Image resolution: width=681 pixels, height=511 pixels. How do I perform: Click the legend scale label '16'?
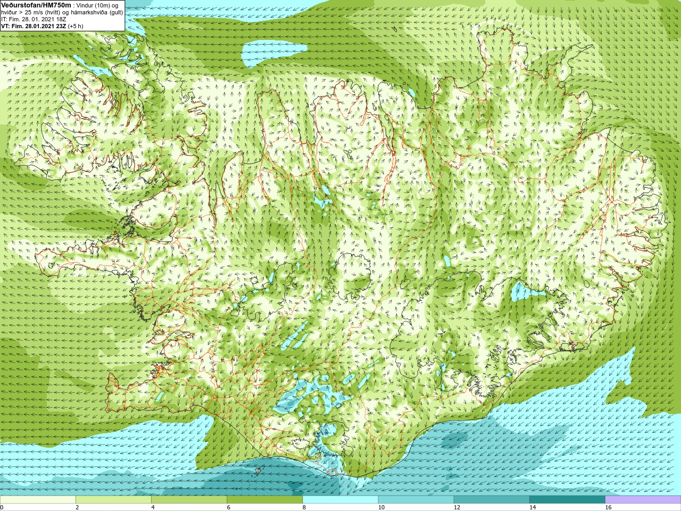[x=609, y=507]
